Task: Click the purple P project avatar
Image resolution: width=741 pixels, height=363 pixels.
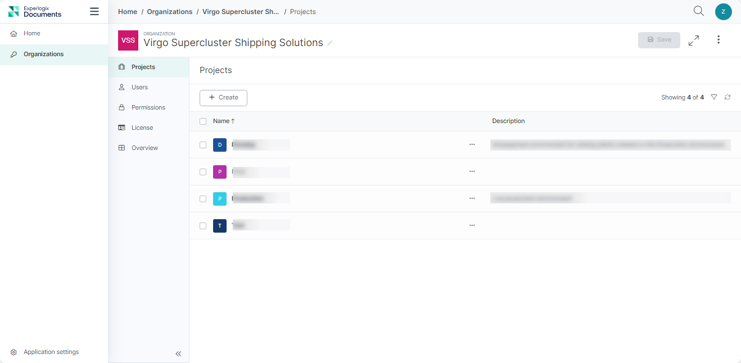Action: (220, 172)
